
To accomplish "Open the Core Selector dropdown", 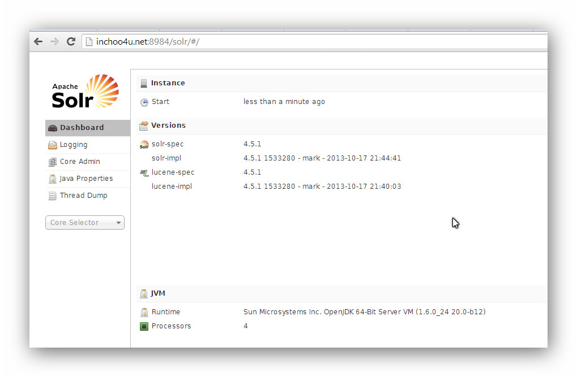I will click(x=79, y=223).
